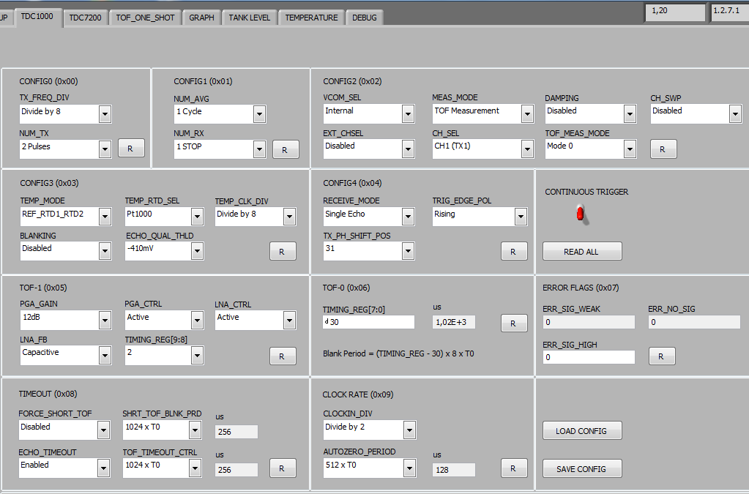Open the PGA_CTRL dropdown
Screen dimensions: 749x494
(x=164, y=320)
